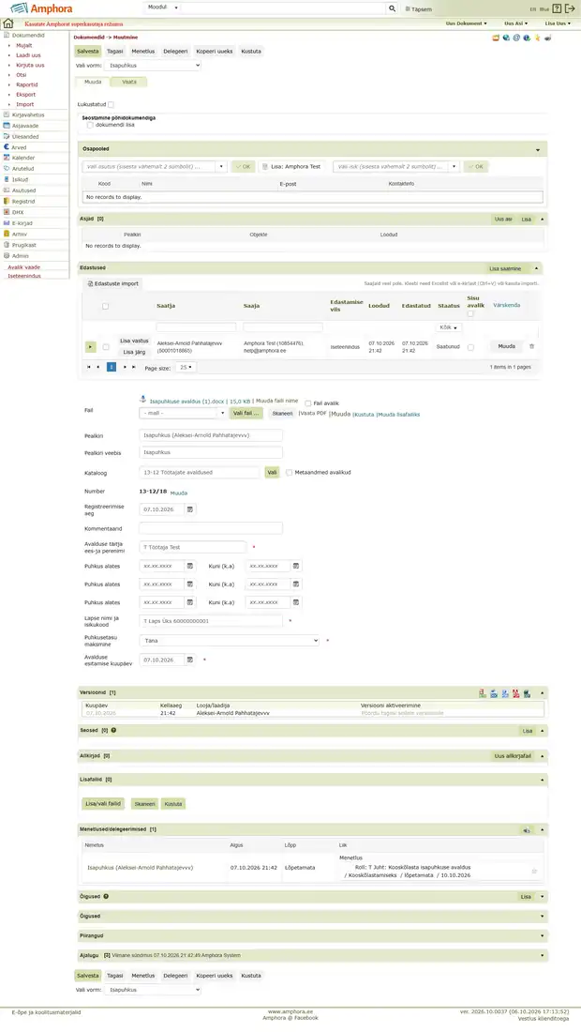
Task: Open Registrid module icon in sidebar
Action: click(x=7, y=201)
